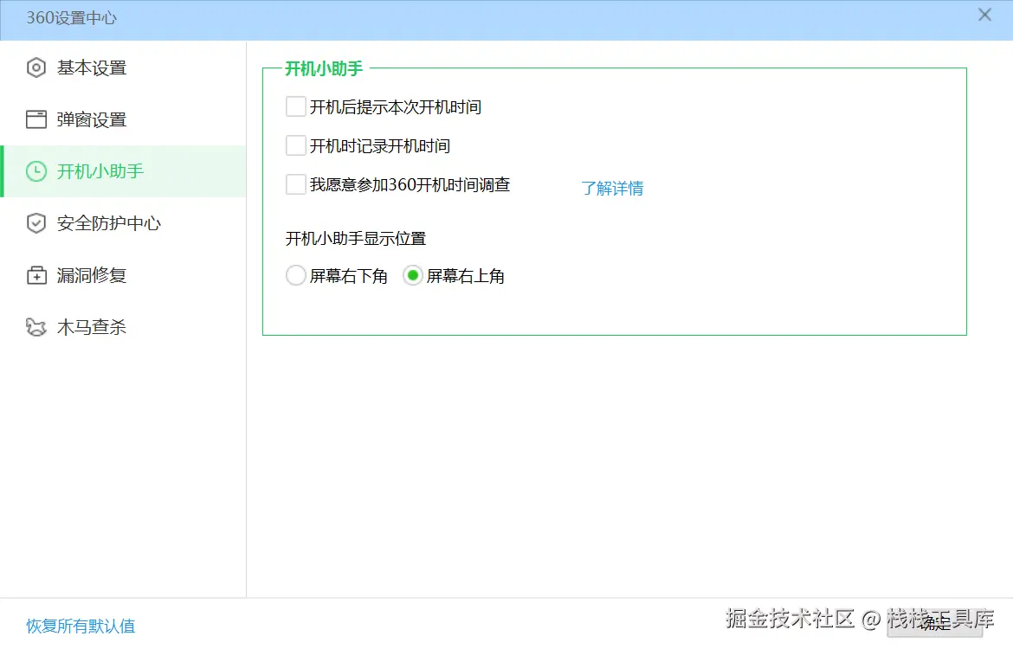Toggle 开机时记录开机时间 checkbox
This screenshot has height=649, width=1013.
pos(296,145)
